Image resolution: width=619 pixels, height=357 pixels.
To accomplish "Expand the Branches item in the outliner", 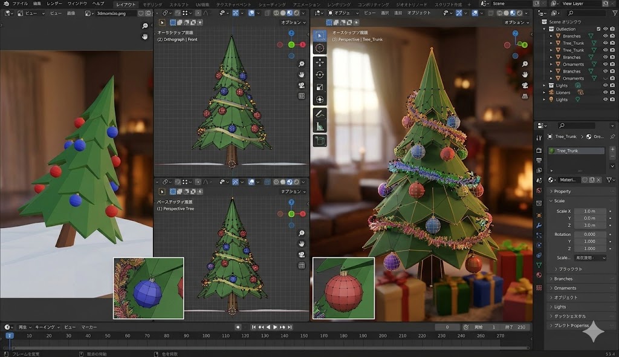I will click(x=552, y=36).
